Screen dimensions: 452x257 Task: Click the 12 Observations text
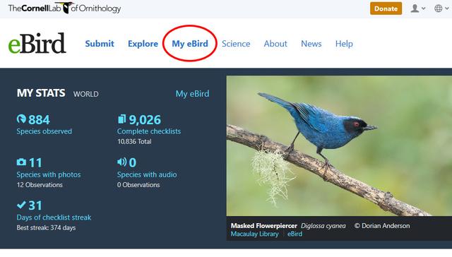click(x=40, y=185)
